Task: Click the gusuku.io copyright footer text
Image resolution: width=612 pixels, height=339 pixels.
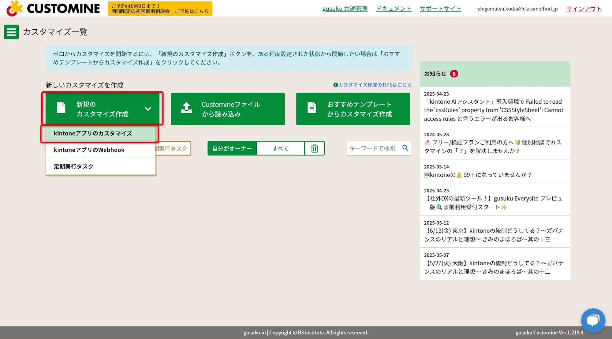Action: pyautogui.click(x=306, y=333)
